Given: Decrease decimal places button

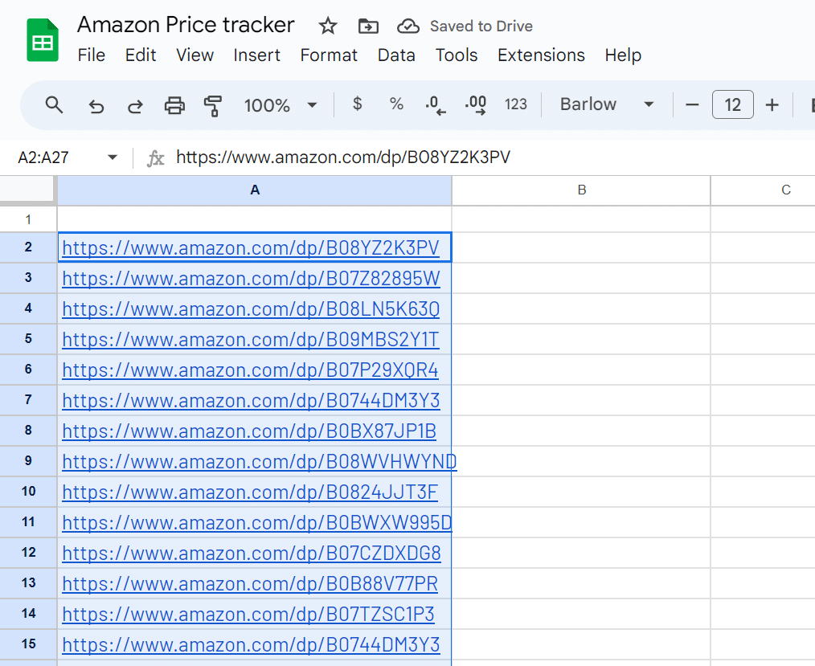Looking at the screenshot, I should click(435, 105).
